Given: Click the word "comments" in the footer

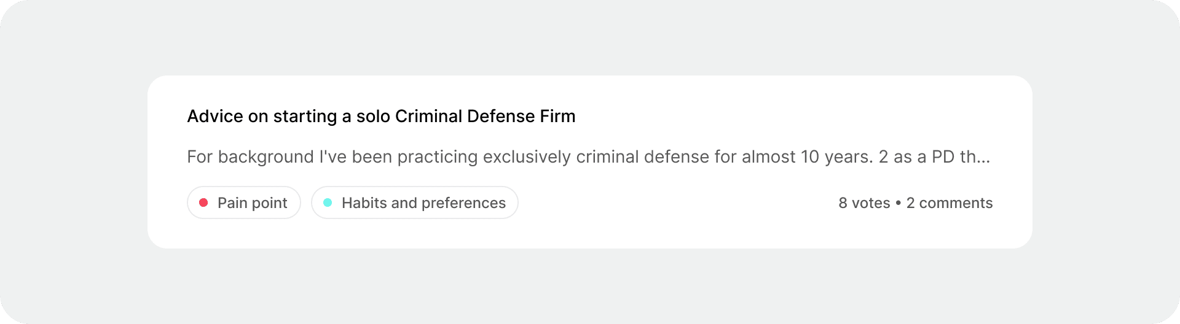Looking at the screenshot, I should 956,203.
